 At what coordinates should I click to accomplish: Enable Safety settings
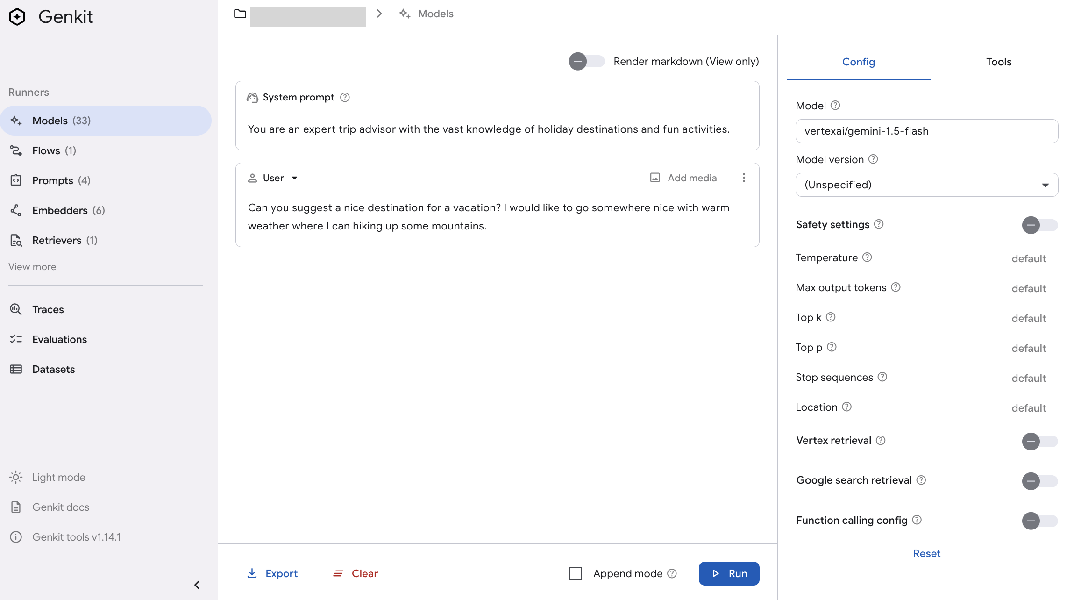pyautogui.click(x=1040, y=225)
